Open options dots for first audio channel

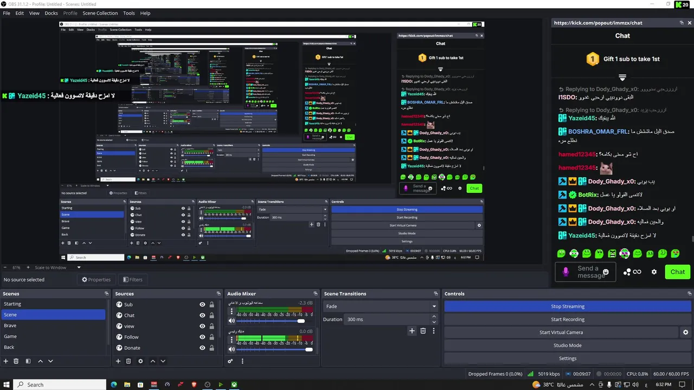tap(232, 311)
